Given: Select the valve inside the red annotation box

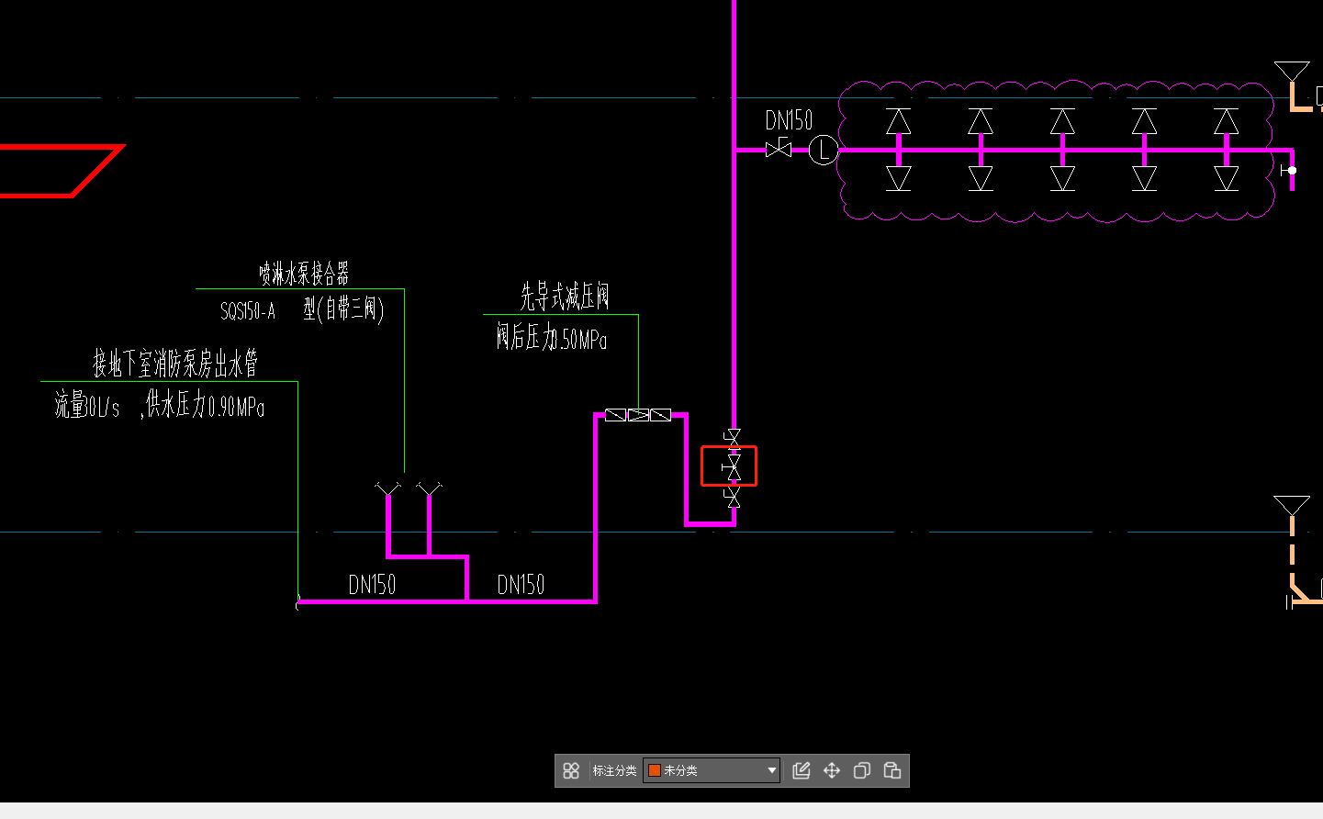Looking at the screenshot, I should click(732, 466).
